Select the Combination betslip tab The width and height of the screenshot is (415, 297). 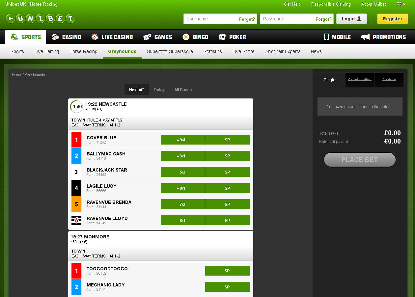click(x=360, y=80)
